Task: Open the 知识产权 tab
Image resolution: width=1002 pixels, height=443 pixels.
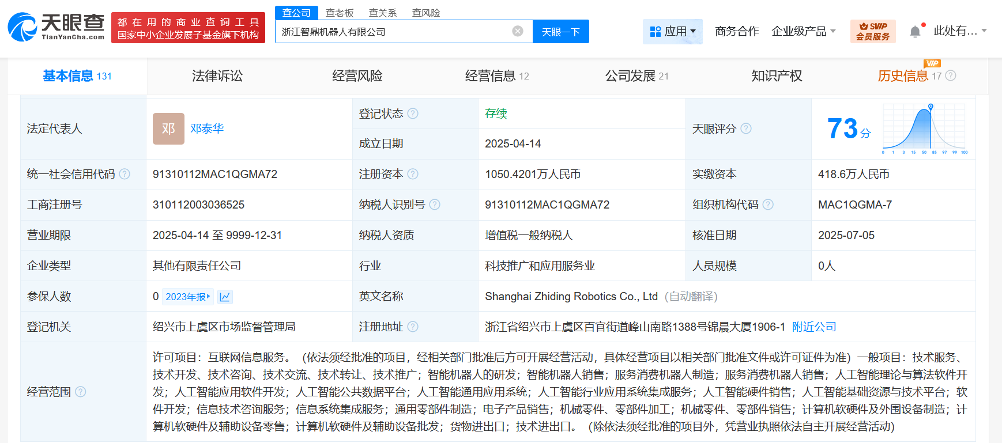Action: tap(777, 76)
